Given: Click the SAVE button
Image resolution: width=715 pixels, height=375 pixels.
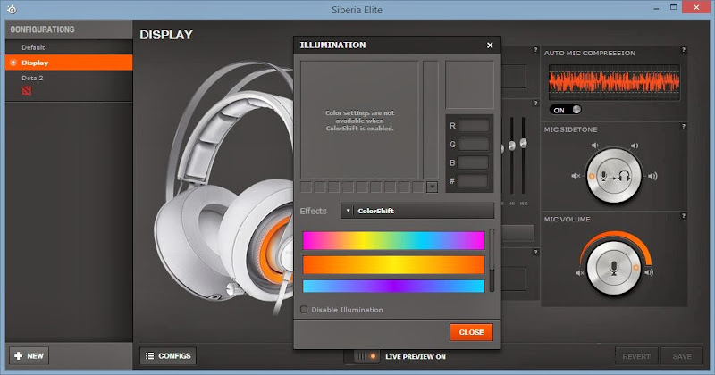Looking at the screenshot, I should pyautogui.click(x=682, y=356).
